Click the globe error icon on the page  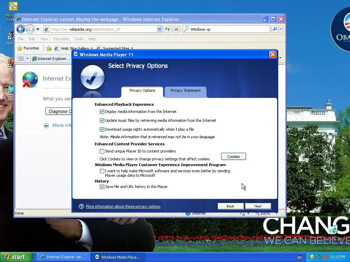click(30, 79)
